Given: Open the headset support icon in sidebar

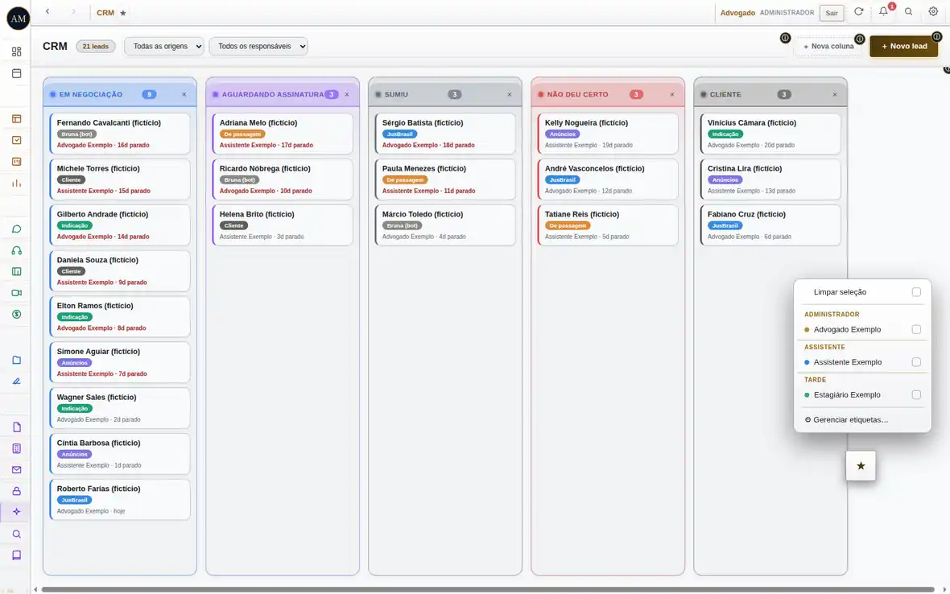Looking at the screenshot, I should point(16,250).
